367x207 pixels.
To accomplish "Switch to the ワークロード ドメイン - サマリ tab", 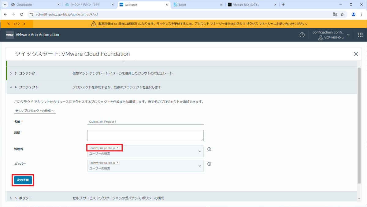I will pyautogui.click(x=89, y=5).
